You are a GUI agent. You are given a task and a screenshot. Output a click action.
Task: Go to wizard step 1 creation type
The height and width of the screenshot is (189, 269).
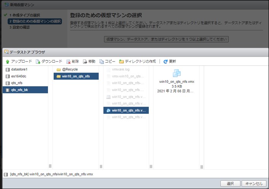pyautogui.click(x=25, y=15)
